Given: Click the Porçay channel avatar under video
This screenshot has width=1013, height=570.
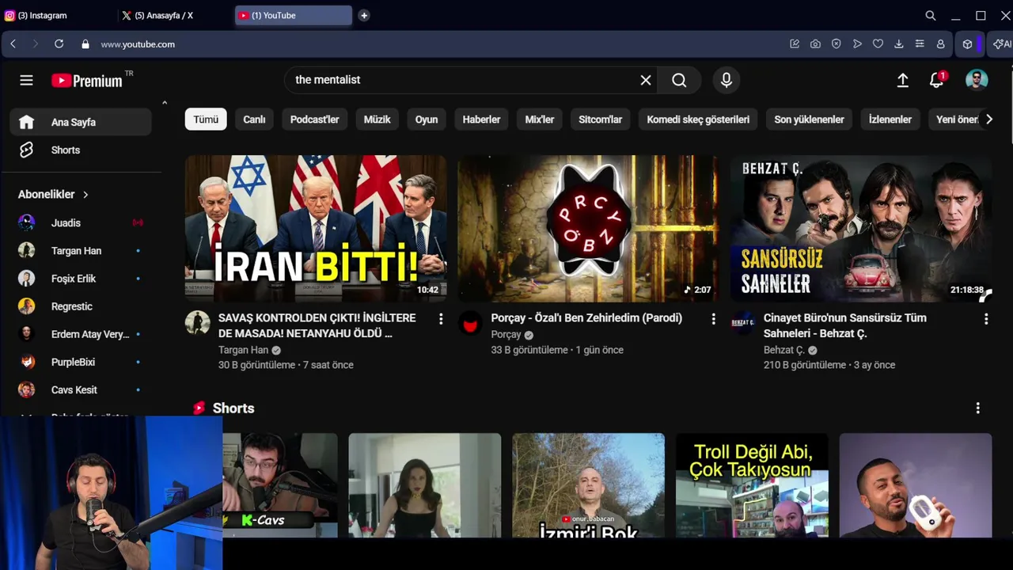Looking at the screenshot, I should (470, 323).
